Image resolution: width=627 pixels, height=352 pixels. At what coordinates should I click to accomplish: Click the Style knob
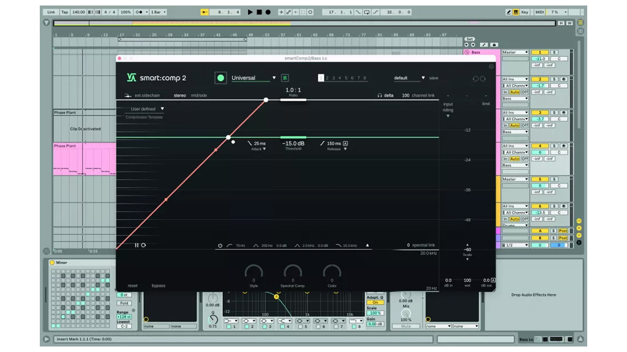tap(253, 273)
